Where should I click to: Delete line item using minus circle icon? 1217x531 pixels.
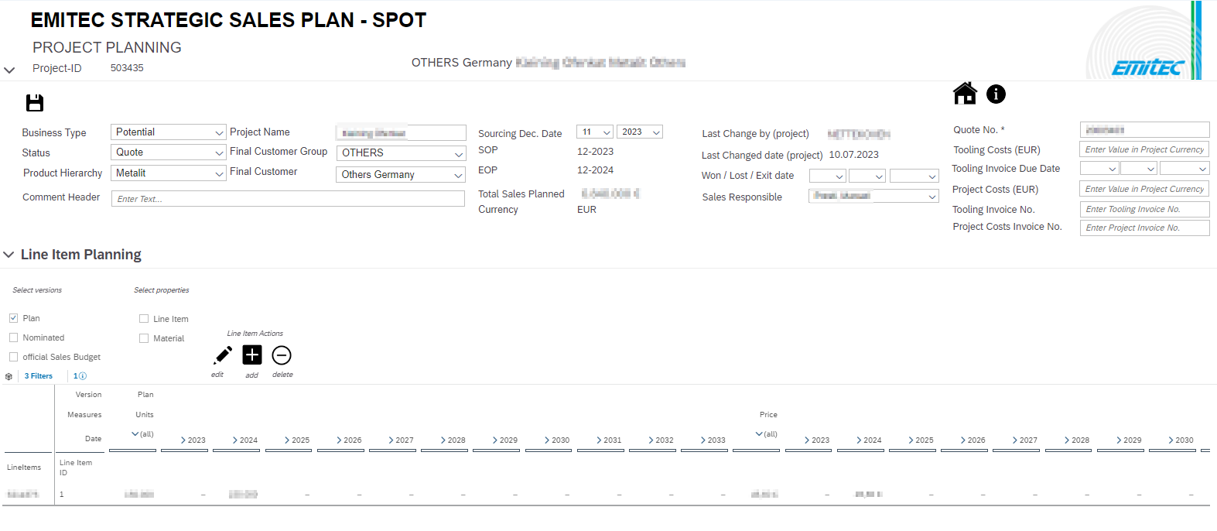282,355
